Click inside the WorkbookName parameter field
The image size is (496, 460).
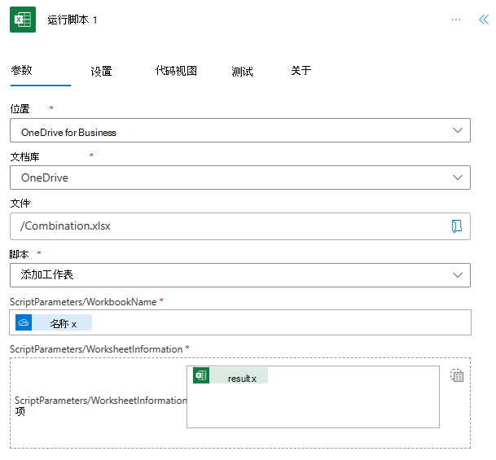(240, 322)
